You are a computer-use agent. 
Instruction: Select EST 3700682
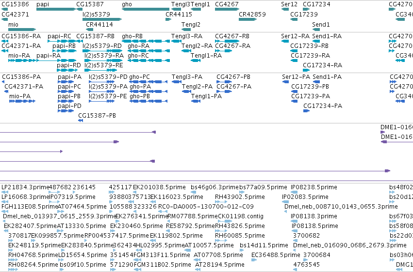click(x=295, y=241)
